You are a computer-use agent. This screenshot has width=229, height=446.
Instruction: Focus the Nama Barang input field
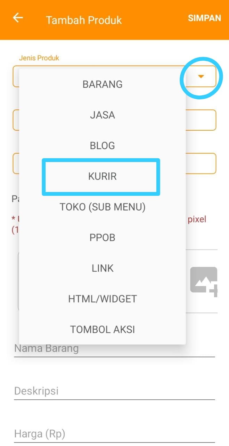[x=114, y=349]
